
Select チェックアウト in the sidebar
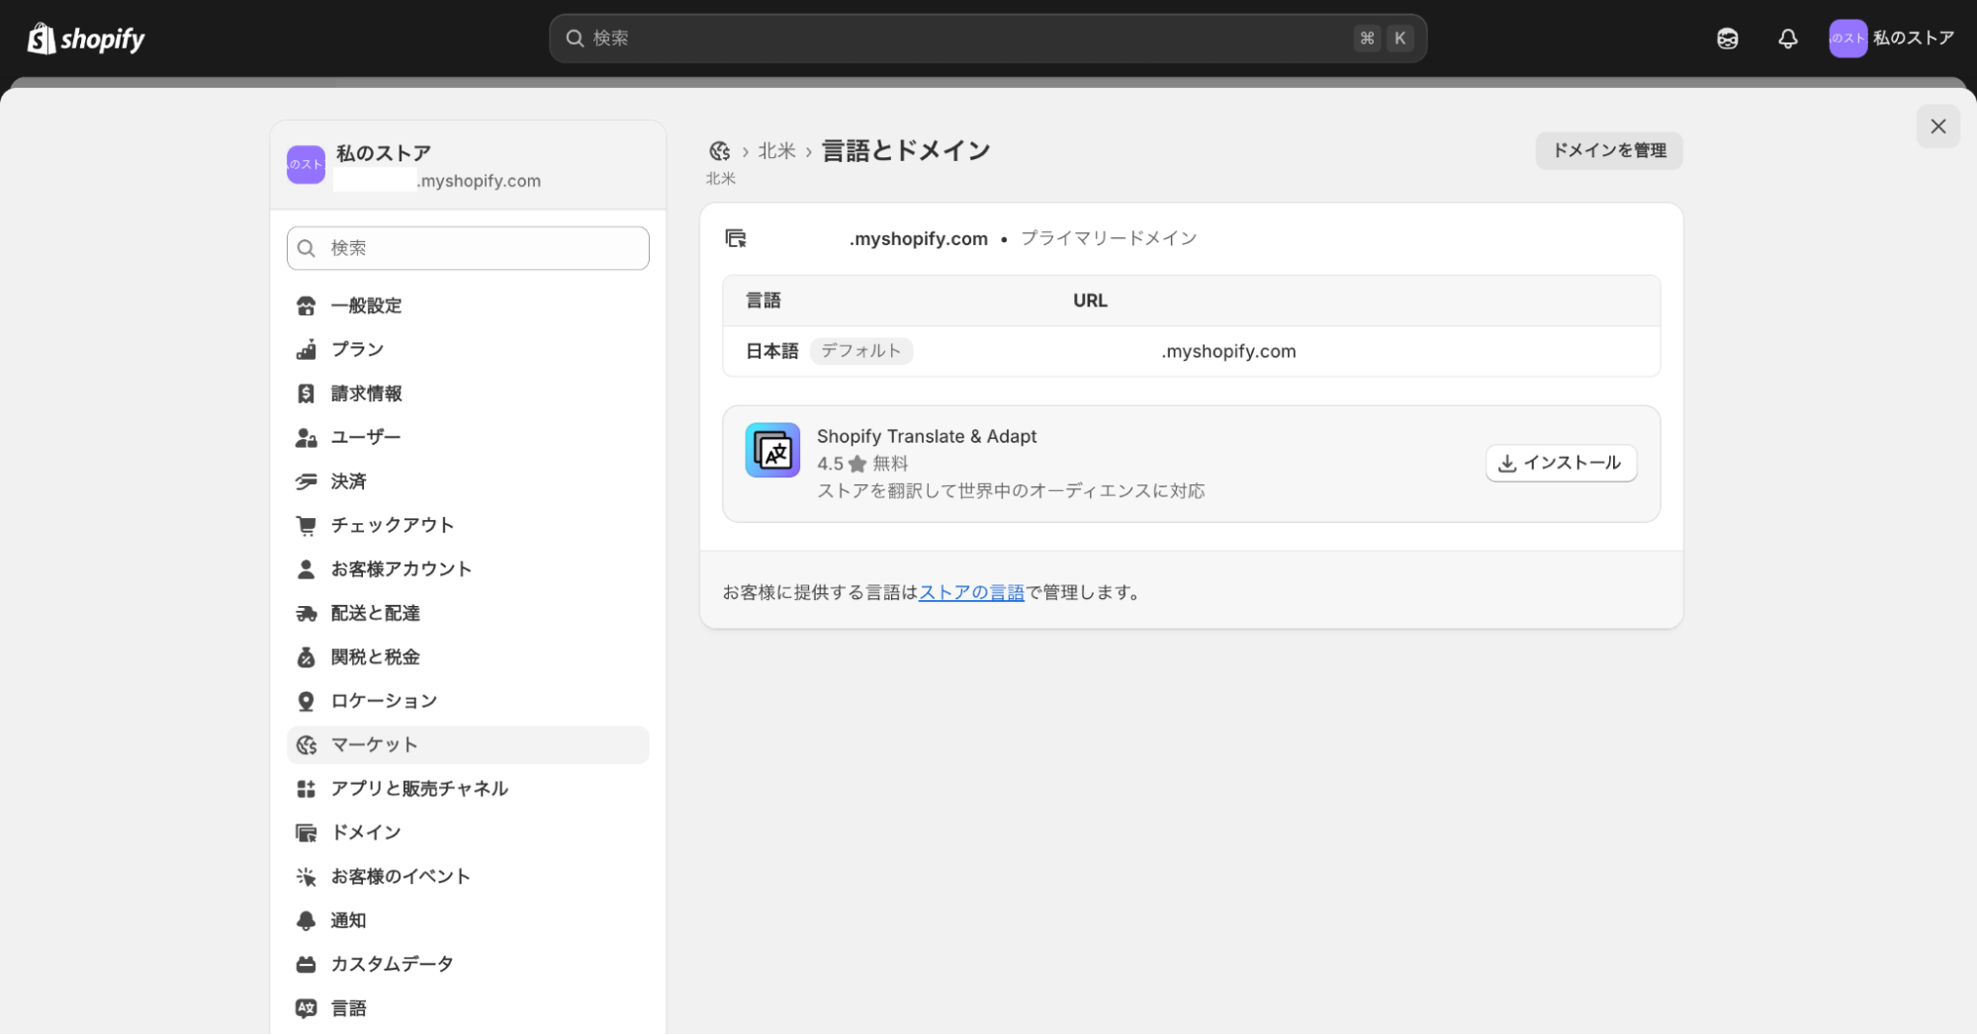click(392, 525)
